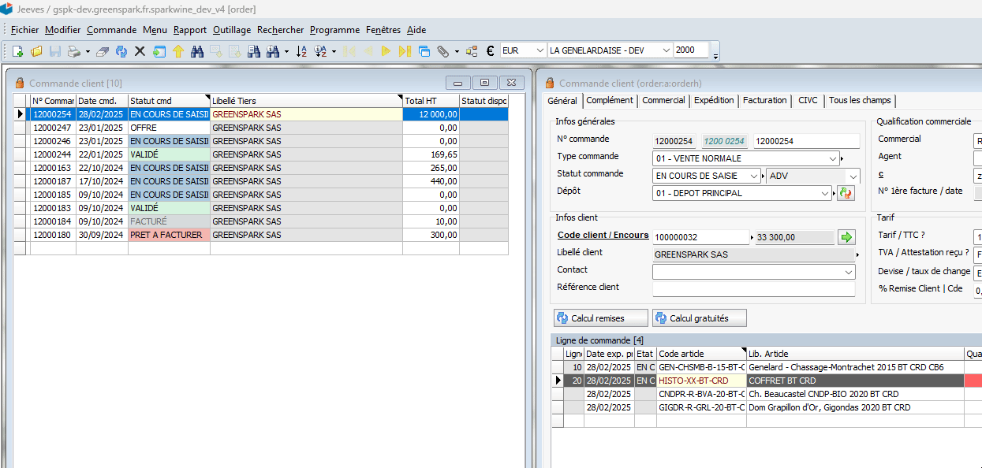Image resolution: width=982 pixels, height=468 pixels.
Task: Open the Rapport menu
Action: (189, 30)
